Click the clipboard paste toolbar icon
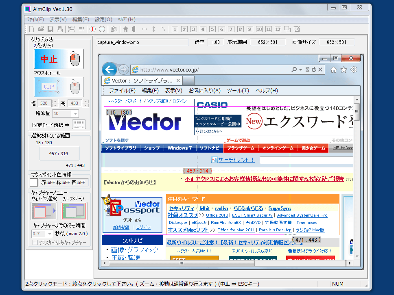 point(114,29)
